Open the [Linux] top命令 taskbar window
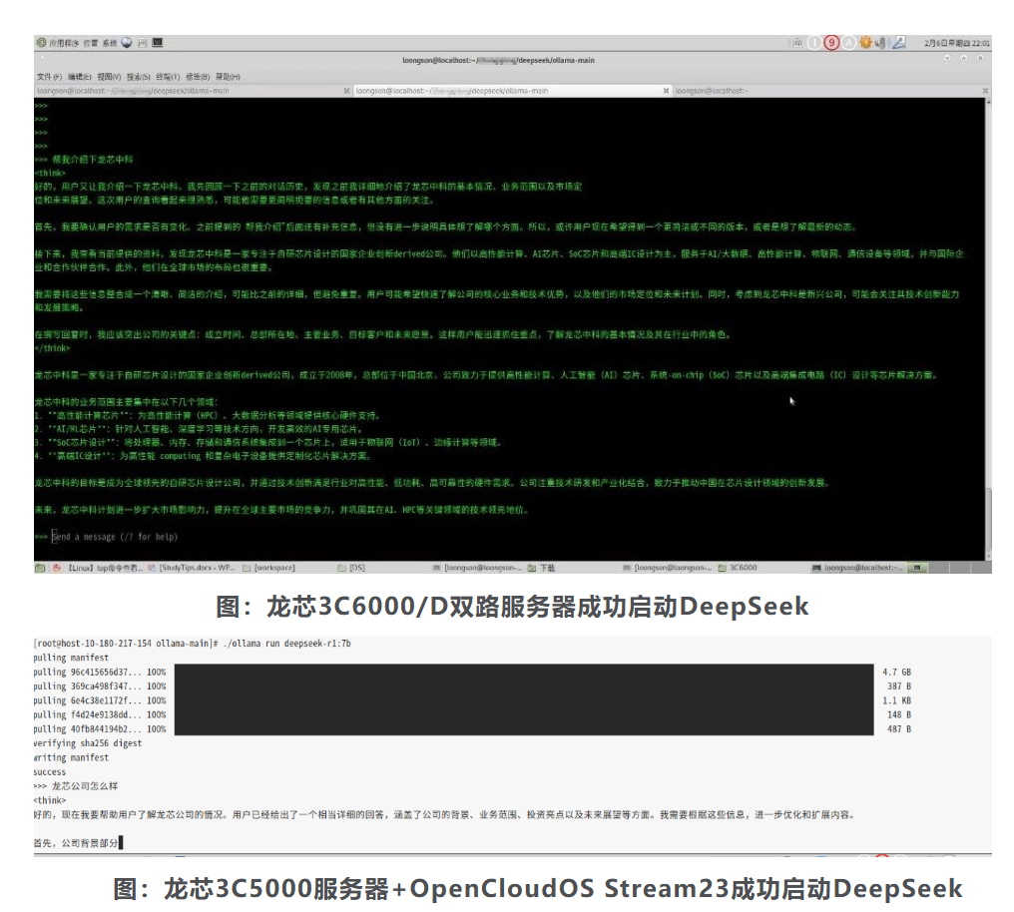Viewport: 1014px width, 912px height. tap(98, 568)
